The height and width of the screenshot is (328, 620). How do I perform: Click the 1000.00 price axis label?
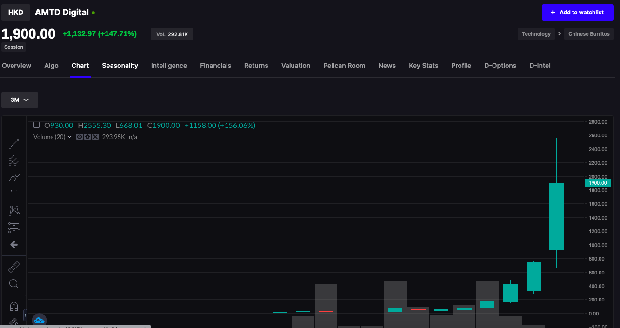coord(598,245)
